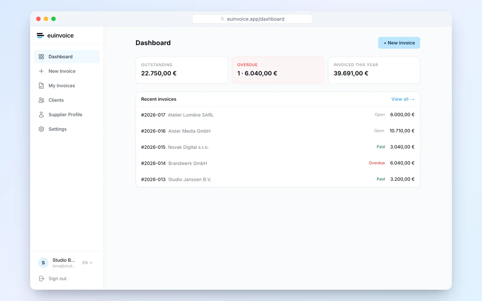482x301 pixels.
Task: Click the Studio B... account name
Action: pyautogui.click(x=64, y=260)
